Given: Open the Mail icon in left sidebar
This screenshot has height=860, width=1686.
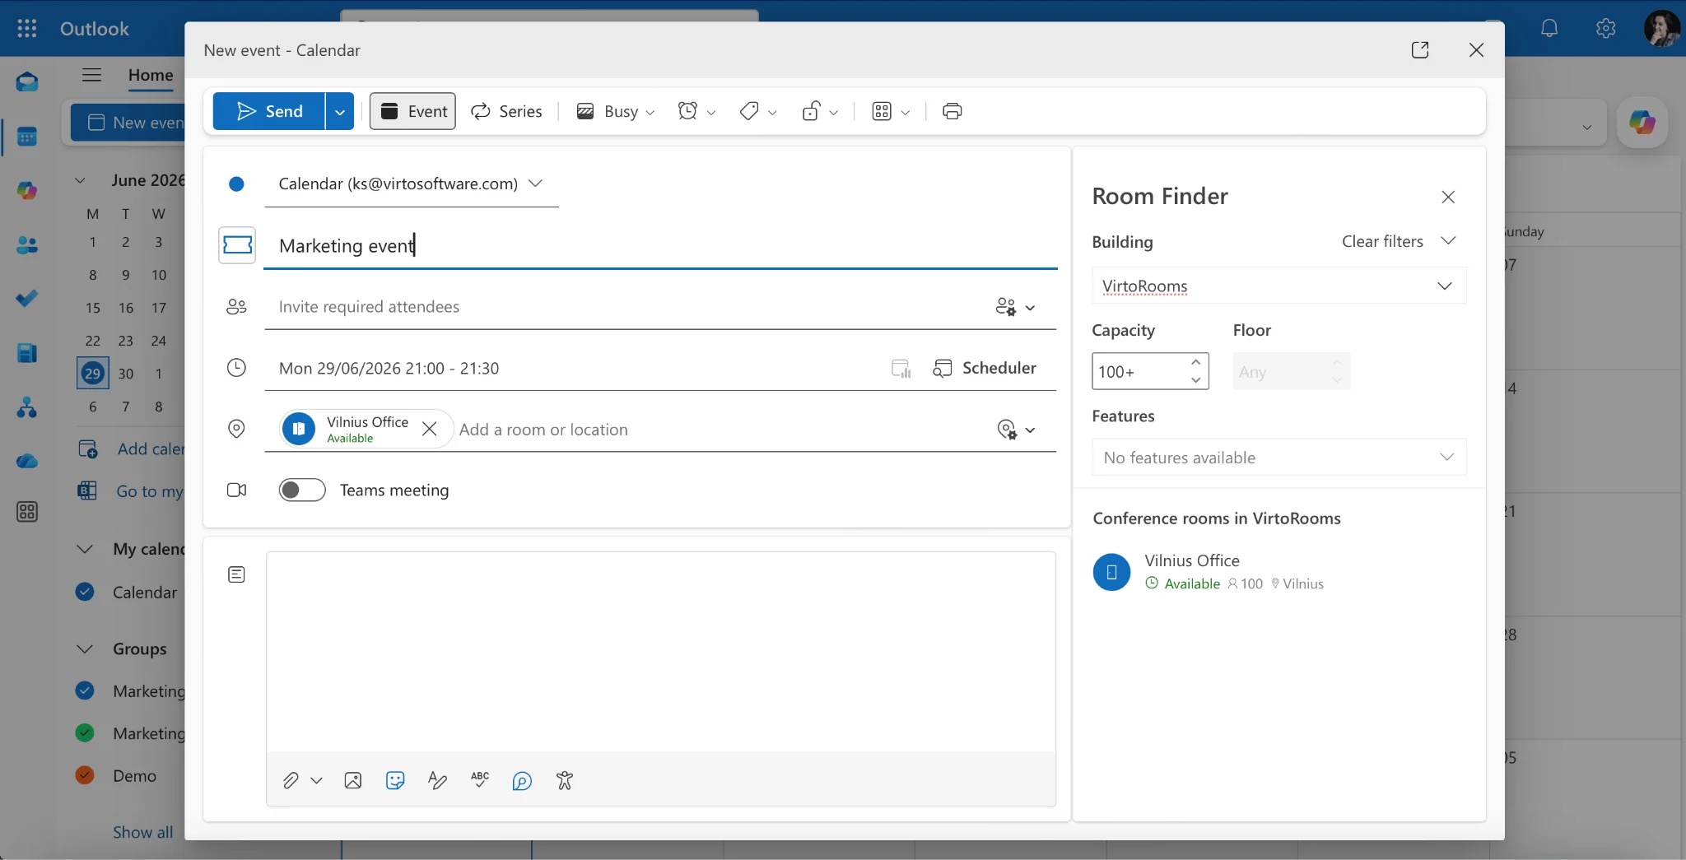Looking at the screenshot, I should click(x=27, y=81).
